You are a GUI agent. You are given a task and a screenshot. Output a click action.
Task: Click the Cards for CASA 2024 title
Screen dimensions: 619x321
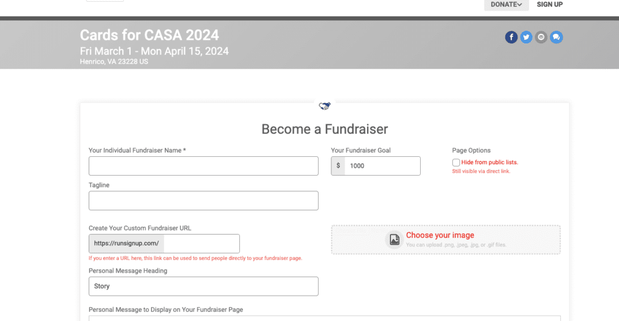pyautogui.click(x=149, y=35)
